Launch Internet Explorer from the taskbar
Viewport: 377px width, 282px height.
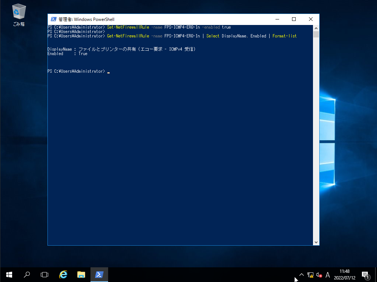coord(63,274)
